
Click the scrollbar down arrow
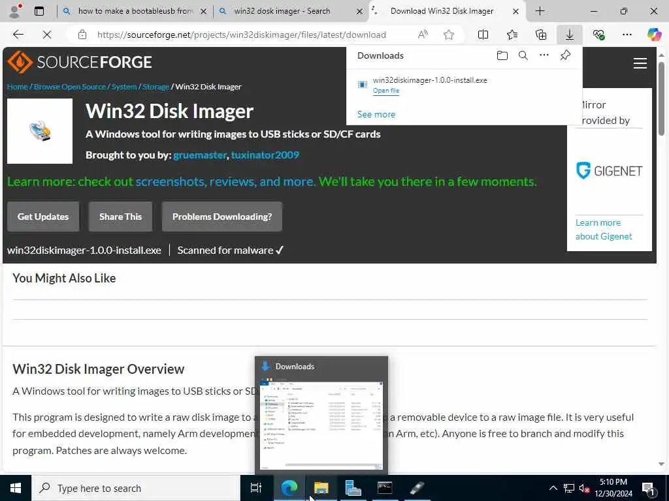pos(661,464)
